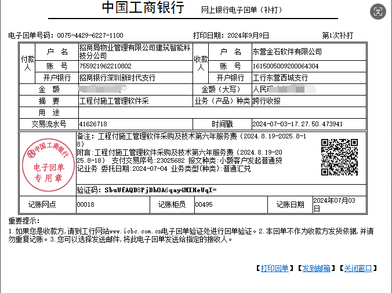Click the 记账柜员 label cell
The image size is (392, 293).
pyautogui.click(x=172, y=204)
